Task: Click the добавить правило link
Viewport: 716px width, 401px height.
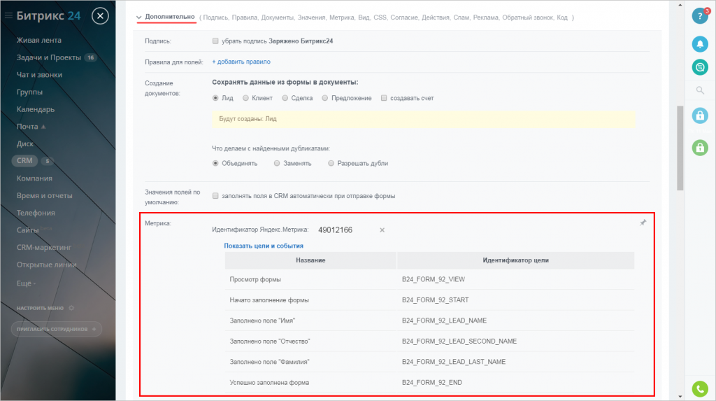Action: click(x=241, y=62)
